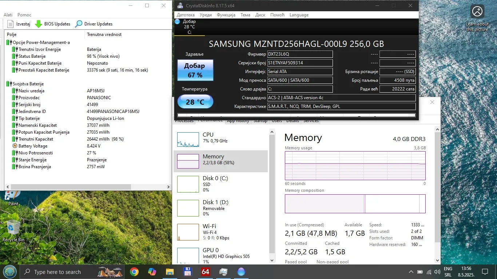This screenshot has width=497, height=279.
Task: Select the Wi-Fi performance entry
Action: [x=220, y=232]
